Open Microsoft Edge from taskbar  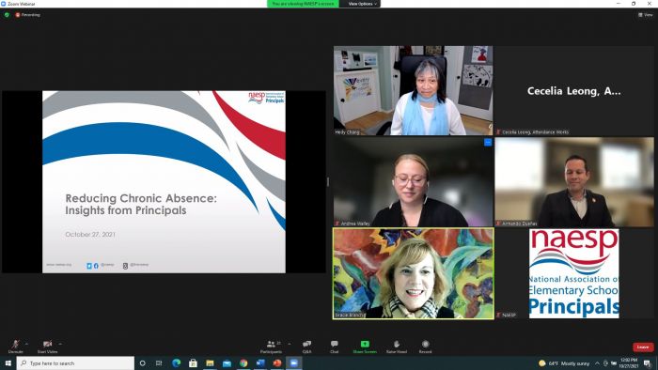pyautogui.click(x=177, y=362)
